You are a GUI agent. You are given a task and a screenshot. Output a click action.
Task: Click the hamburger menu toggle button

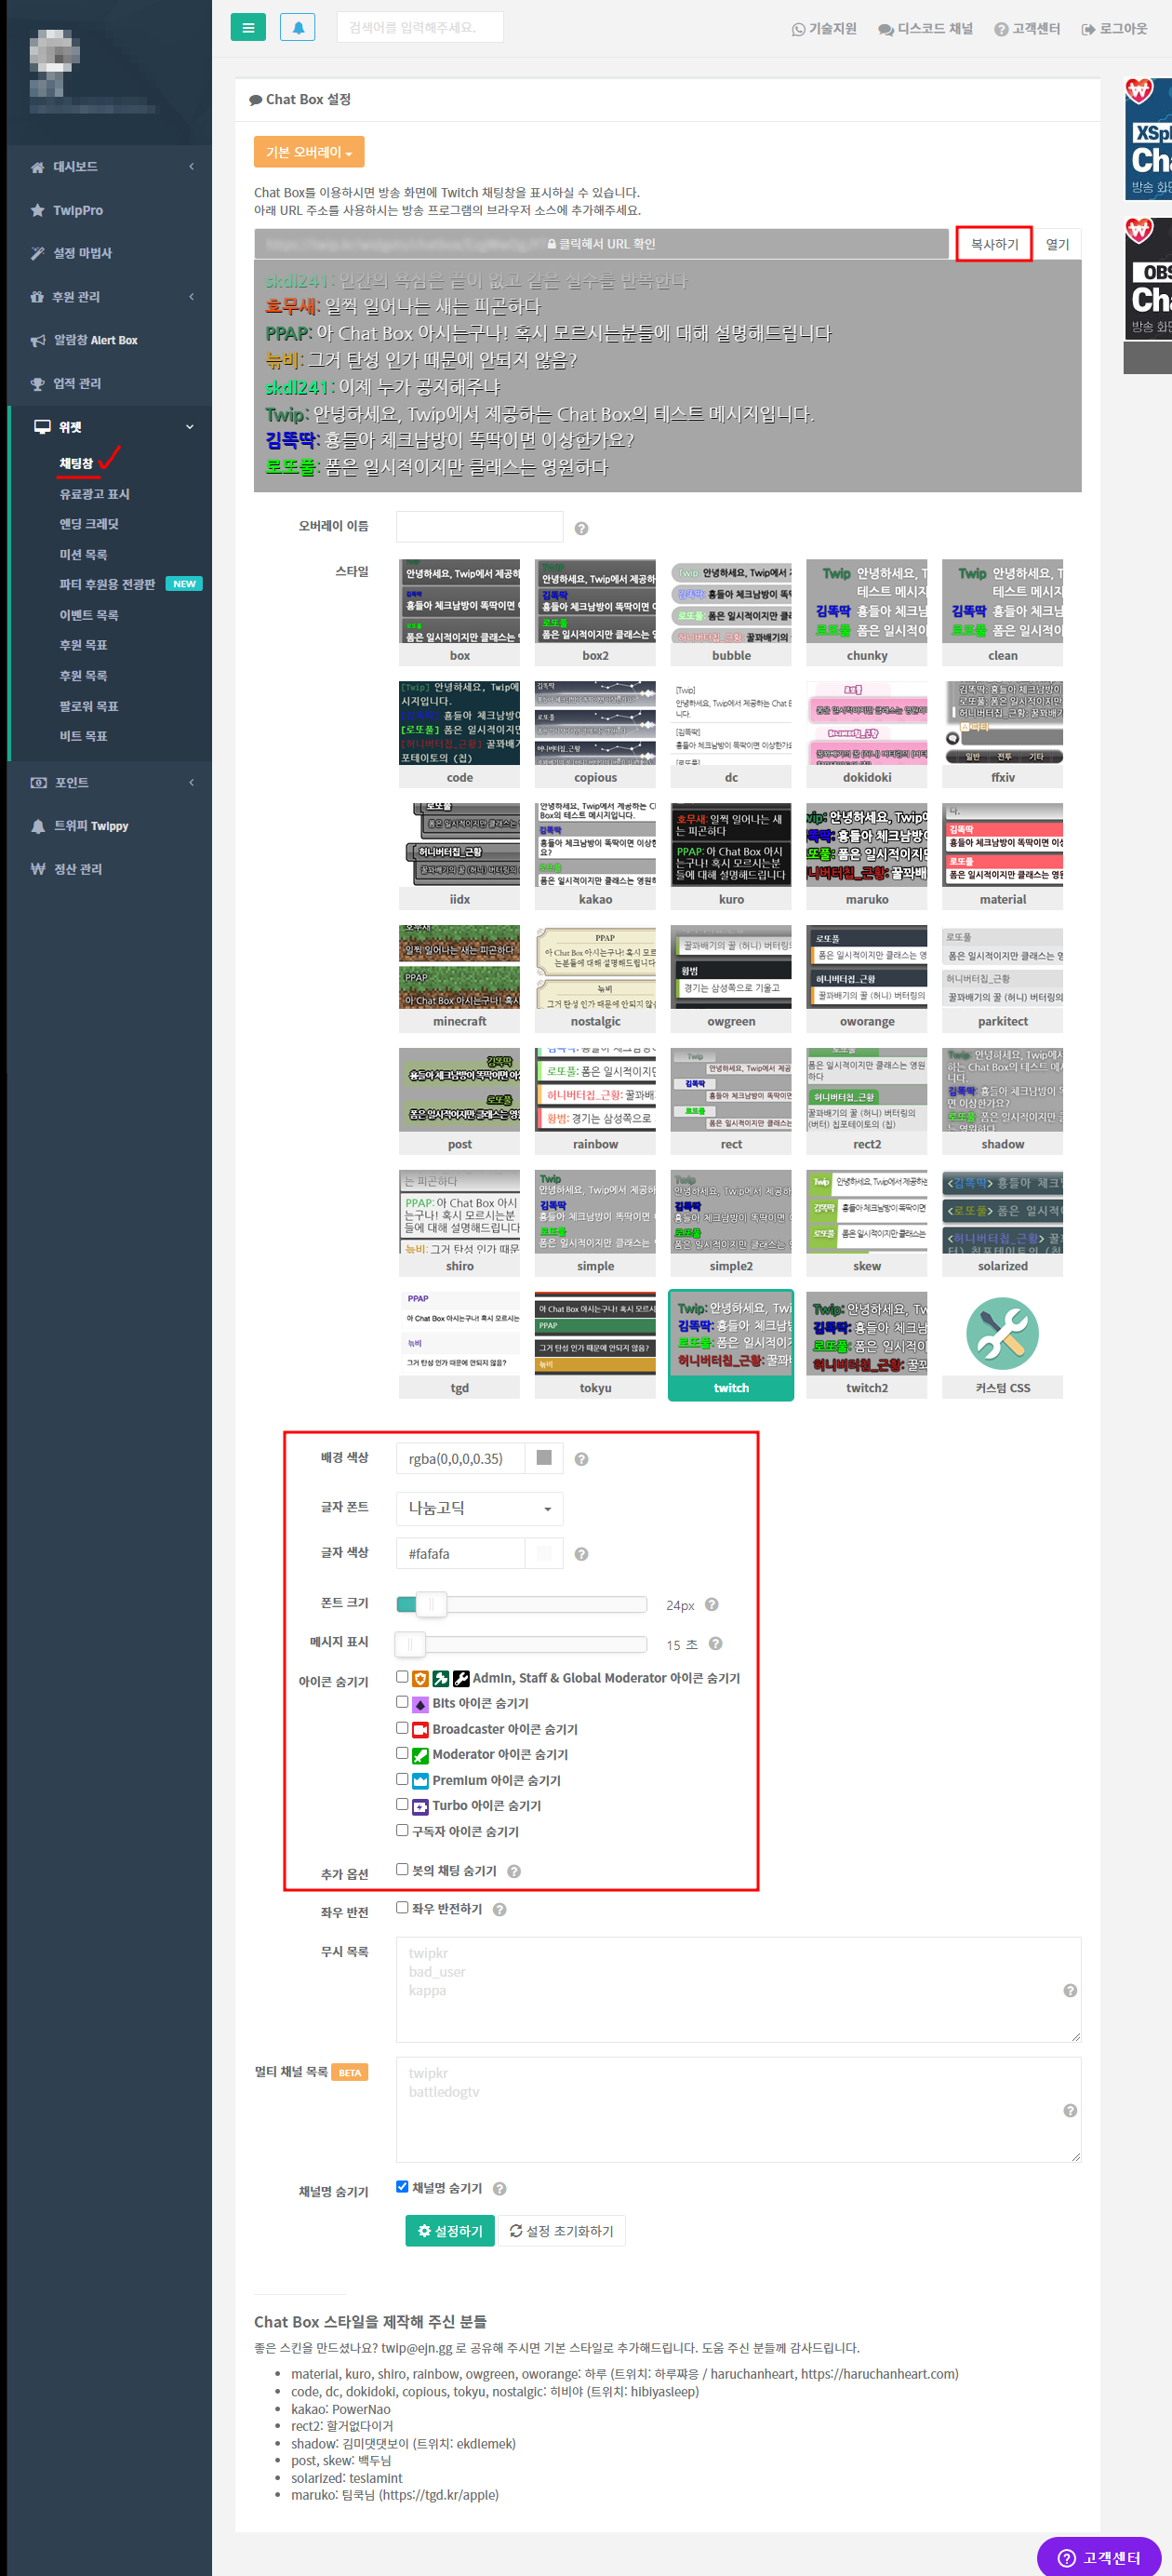(247, 27)
